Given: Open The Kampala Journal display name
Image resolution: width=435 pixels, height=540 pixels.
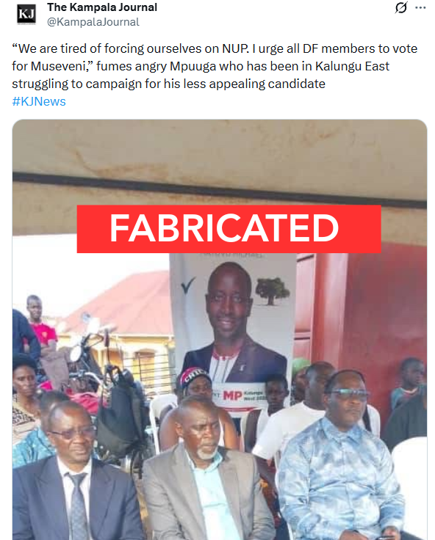Looking at the screenshot, I should point(102,7).
